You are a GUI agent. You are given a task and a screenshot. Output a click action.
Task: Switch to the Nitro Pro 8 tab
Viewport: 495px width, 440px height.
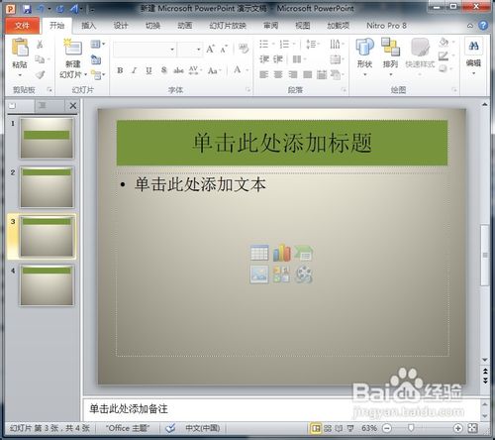tap(386, 26)
